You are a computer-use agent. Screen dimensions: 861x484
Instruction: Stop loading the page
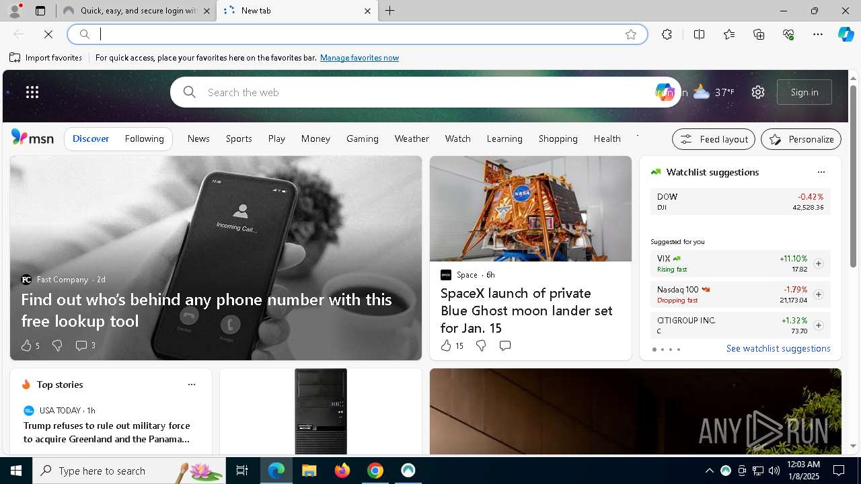(48, 34)
